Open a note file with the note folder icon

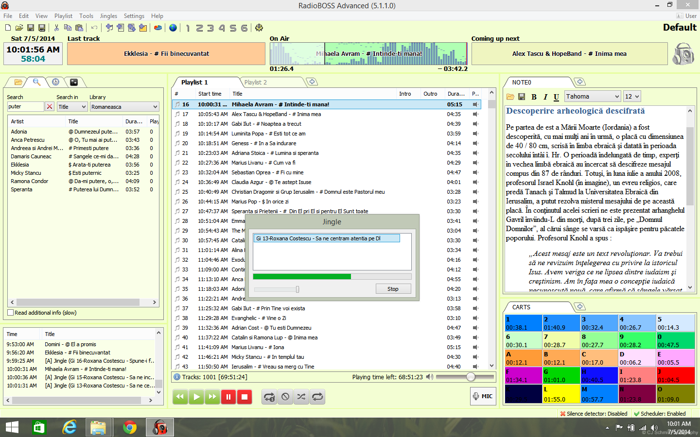click(x=510, y=97)
